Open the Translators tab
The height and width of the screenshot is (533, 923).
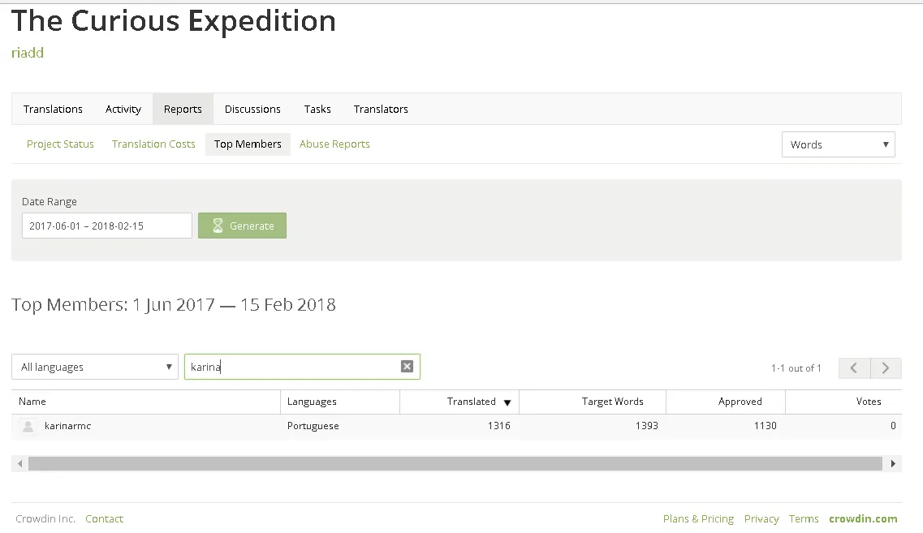381,109
